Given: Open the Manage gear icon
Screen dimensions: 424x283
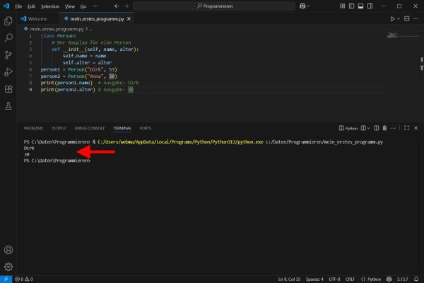Looking at the screenshot, I should point(8,267).
